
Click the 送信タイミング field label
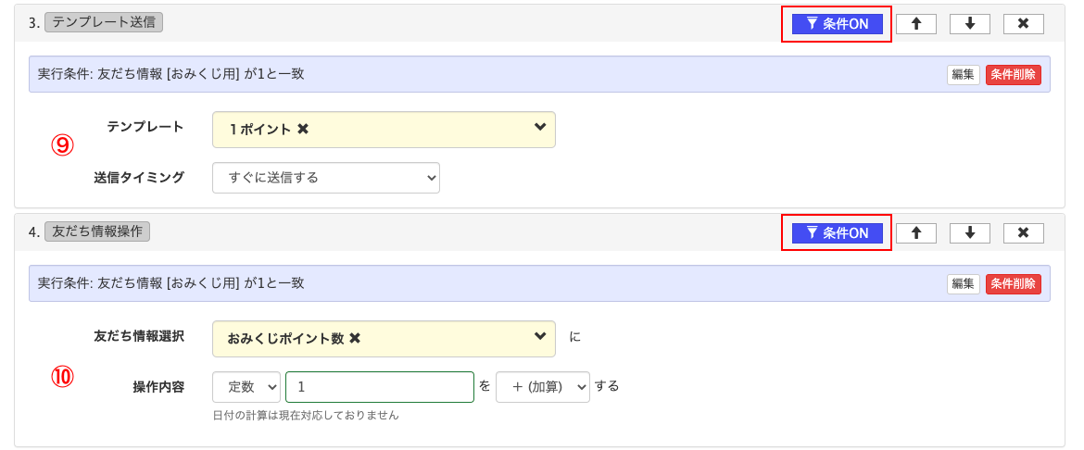139,177
